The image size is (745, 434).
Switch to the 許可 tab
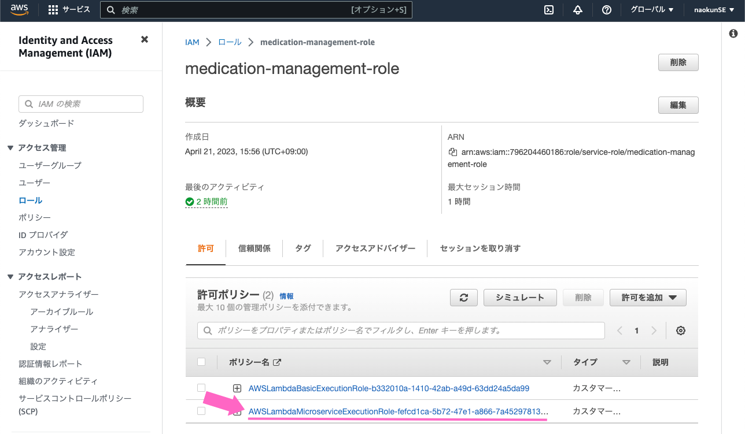pos(206,248)
